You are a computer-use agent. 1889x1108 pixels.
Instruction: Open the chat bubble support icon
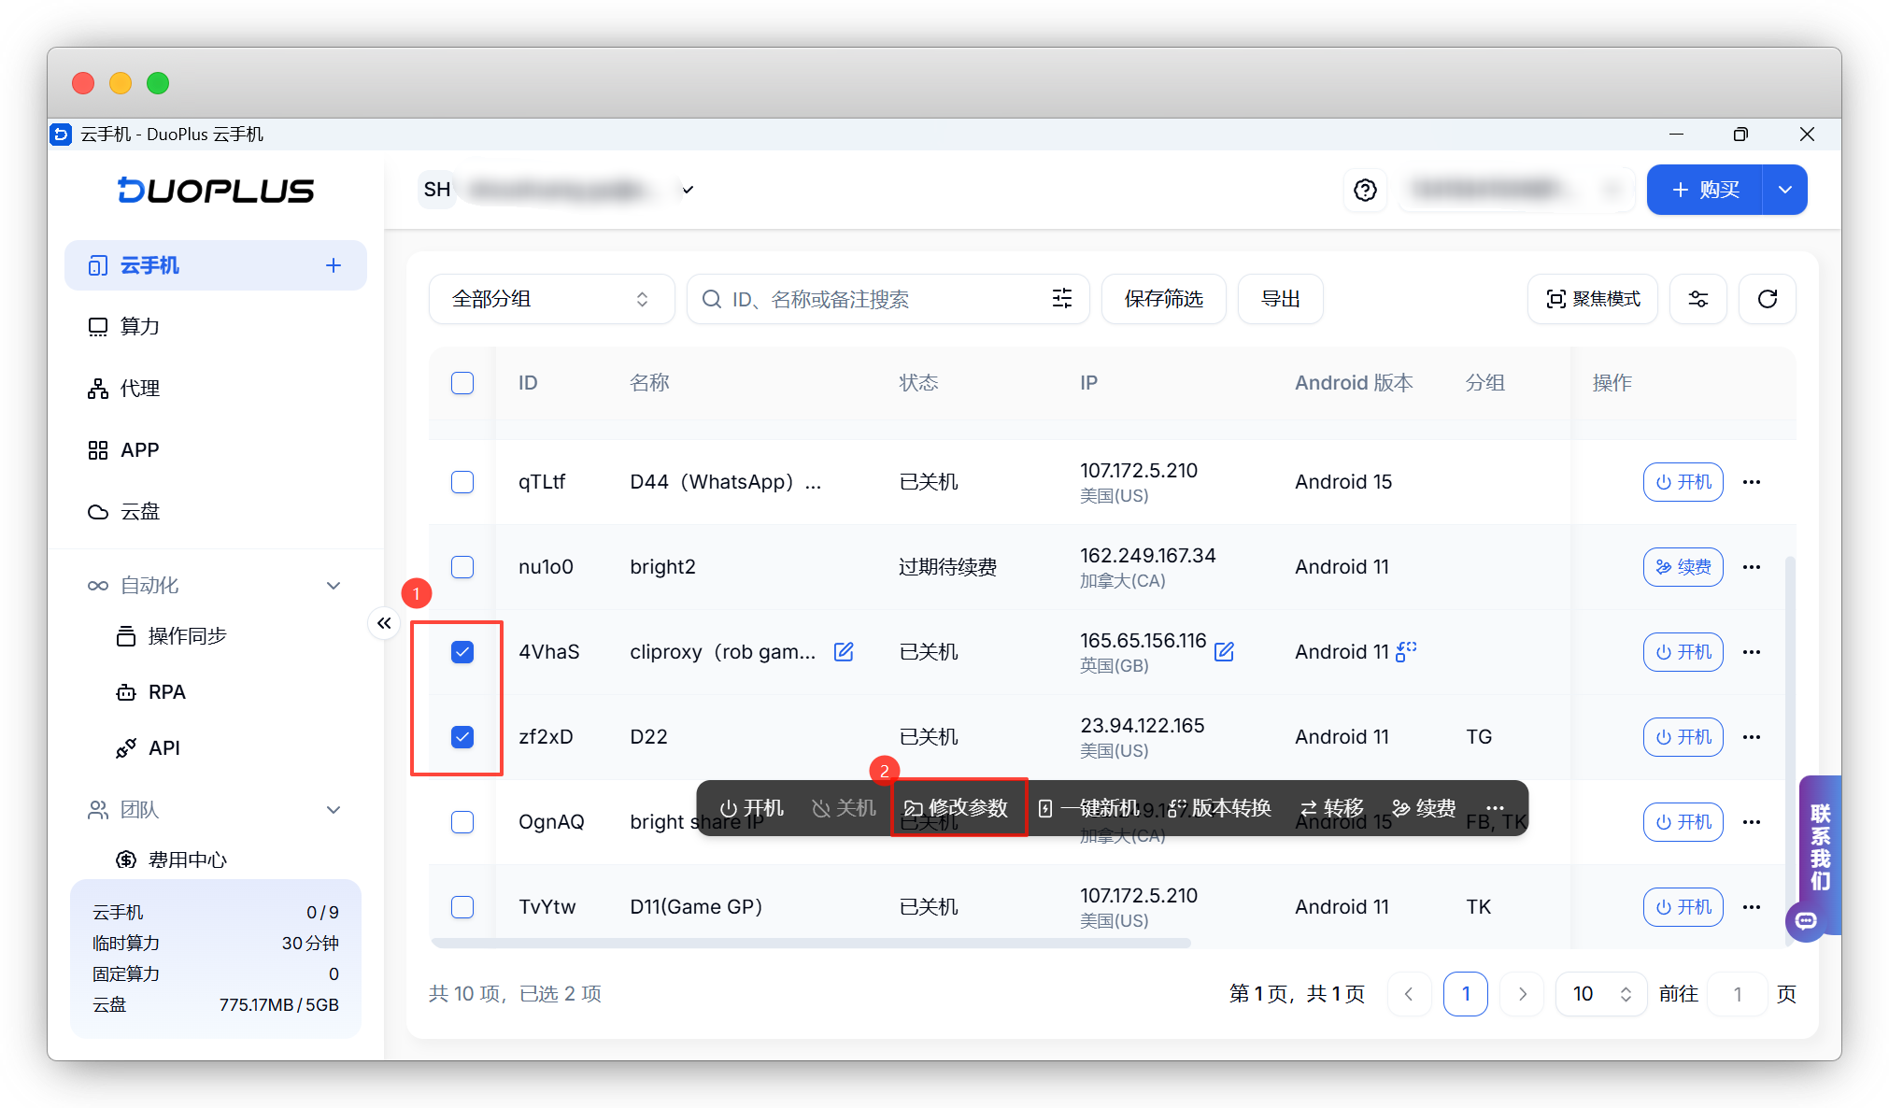tap(1806, 921)
